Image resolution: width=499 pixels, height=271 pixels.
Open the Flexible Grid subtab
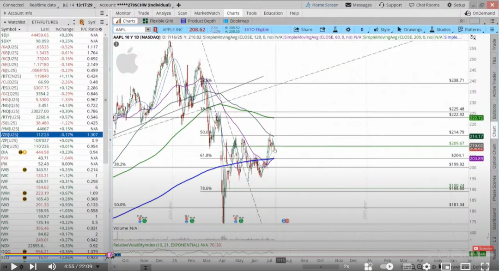click(158, 21)
